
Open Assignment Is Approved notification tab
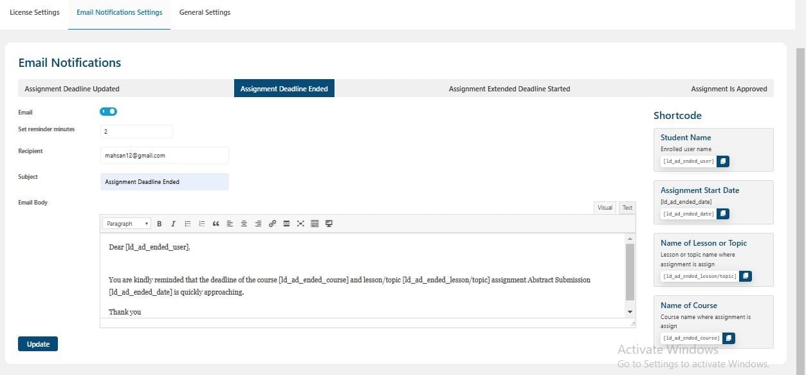(729, 89)
